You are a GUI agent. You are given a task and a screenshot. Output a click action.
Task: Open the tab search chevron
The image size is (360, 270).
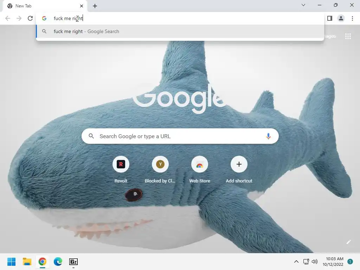point(303,5)
